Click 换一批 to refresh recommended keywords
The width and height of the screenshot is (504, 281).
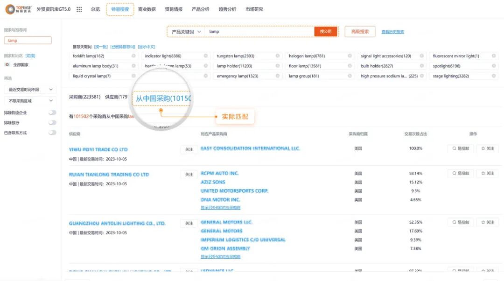(x=101, y=47)
